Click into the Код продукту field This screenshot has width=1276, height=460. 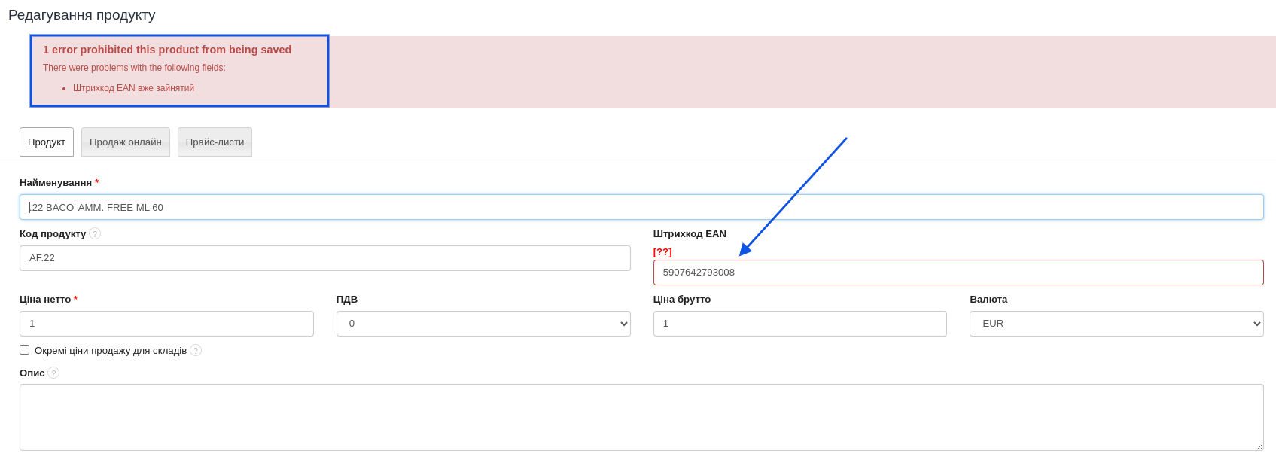(x=324, y=258)
